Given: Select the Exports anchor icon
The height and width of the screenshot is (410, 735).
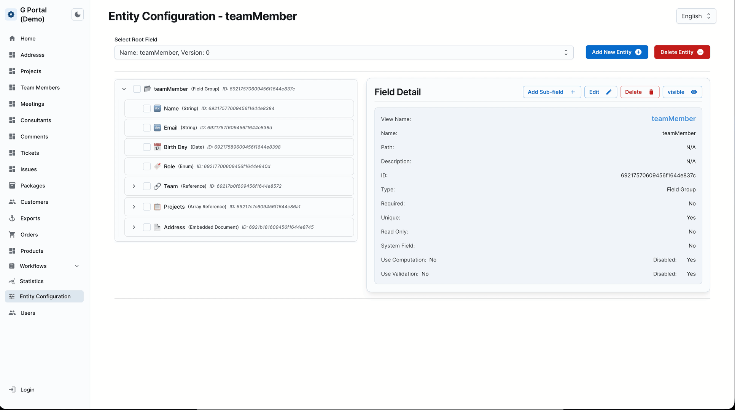Looking at the screenshot, I should click(12, 218).
